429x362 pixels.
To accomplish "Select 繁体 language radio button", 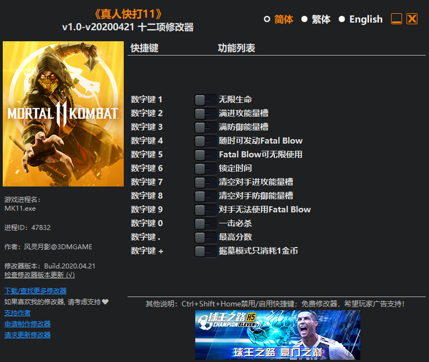I will point(304,19).
